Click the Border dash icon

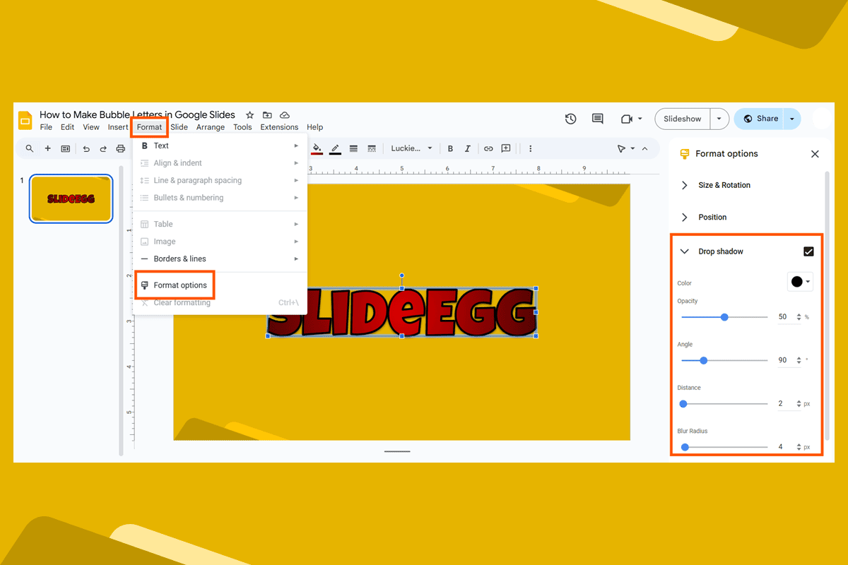(x=371, y=148)
